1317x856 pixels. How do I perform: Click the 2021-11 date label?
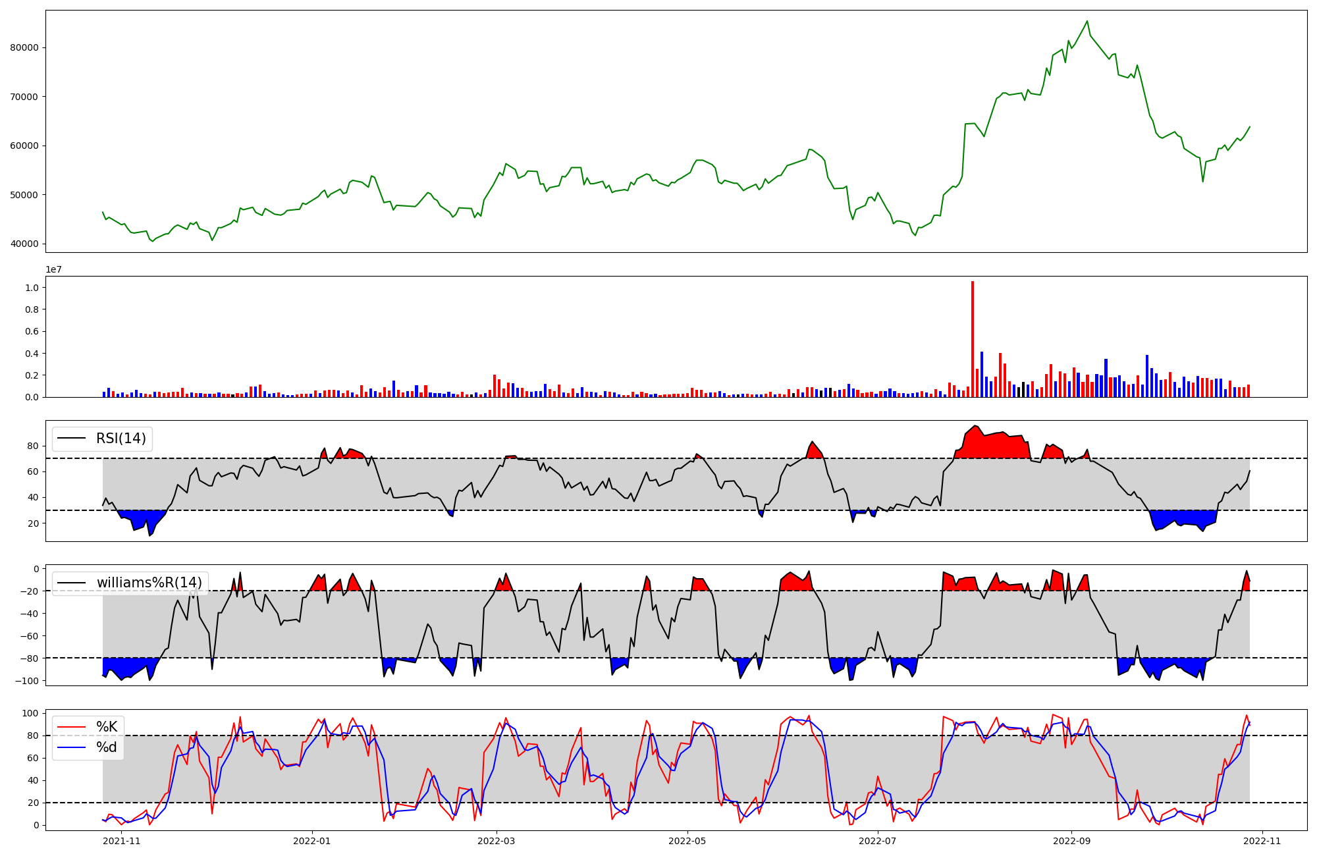tap(122, 841)
